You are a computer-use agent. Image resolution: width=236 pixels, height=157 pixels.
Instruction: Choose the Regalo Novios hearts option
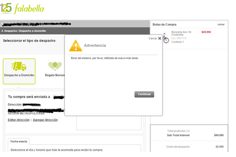click(x=55, y=69)
